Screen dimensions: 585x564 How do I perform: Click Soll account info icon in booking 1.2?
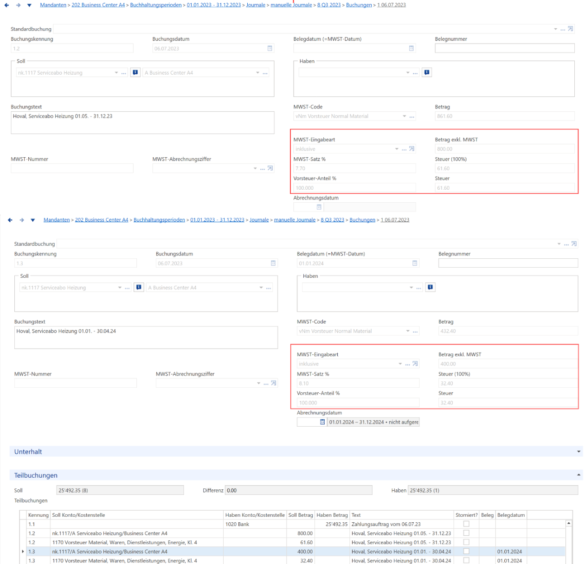point(135,72)
